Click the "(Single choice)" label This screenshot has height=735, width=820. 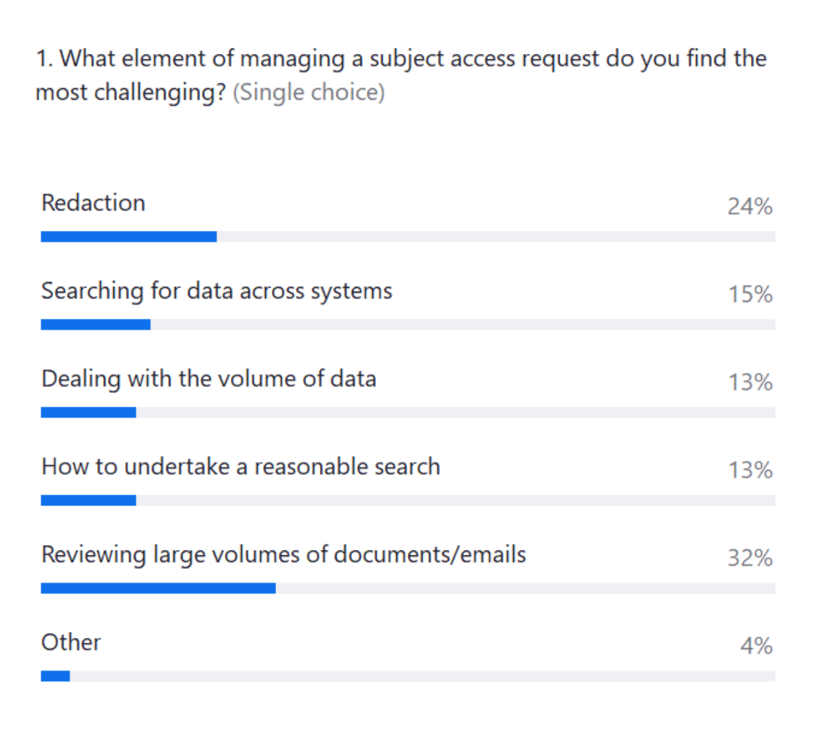coord(309,92)
